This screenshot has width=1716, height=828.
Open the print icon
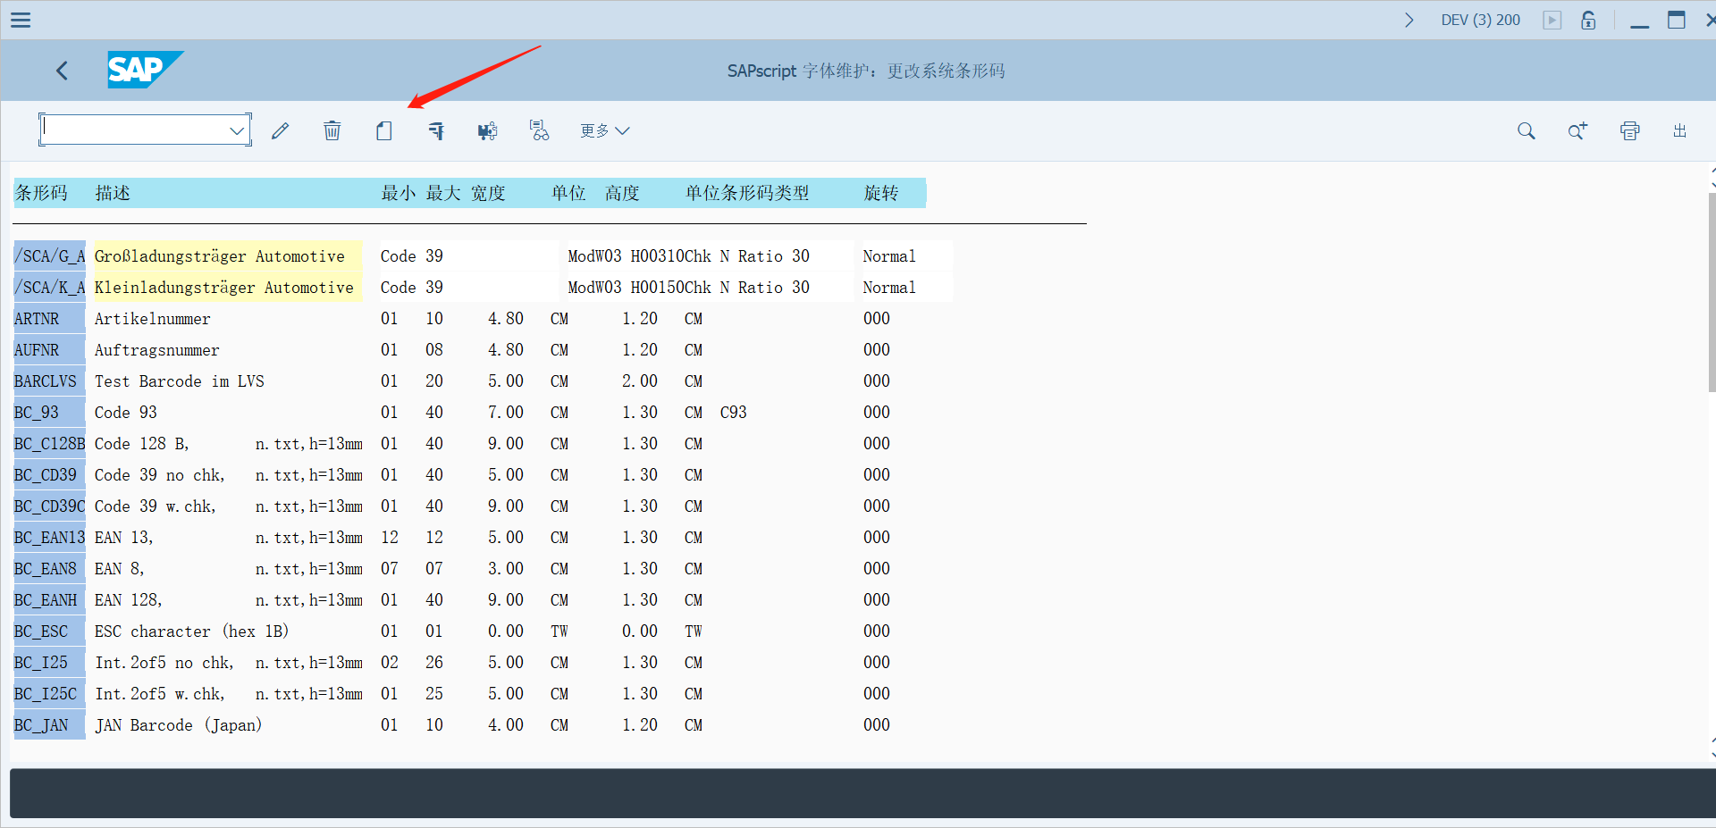[x=1629, y=130]
